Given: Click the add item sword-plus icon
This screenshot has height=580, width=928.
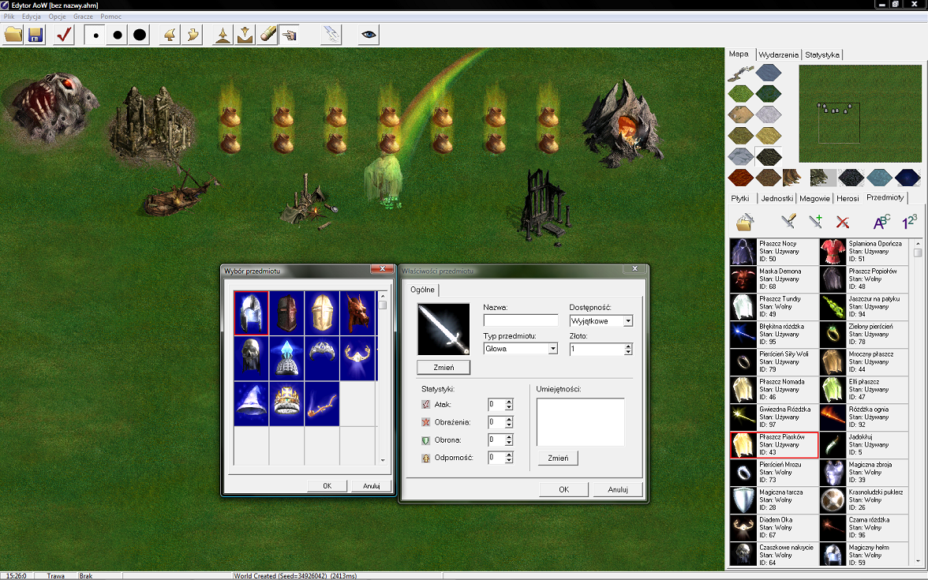Looking at the screenshot, I should [x=816, y=222].
